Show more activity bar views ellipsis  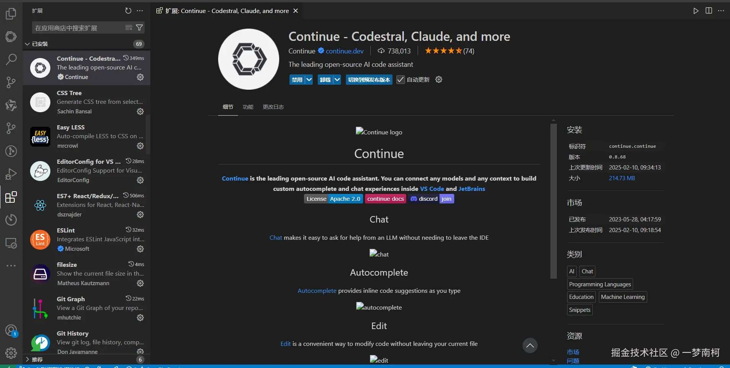click(x=11, y=265)
